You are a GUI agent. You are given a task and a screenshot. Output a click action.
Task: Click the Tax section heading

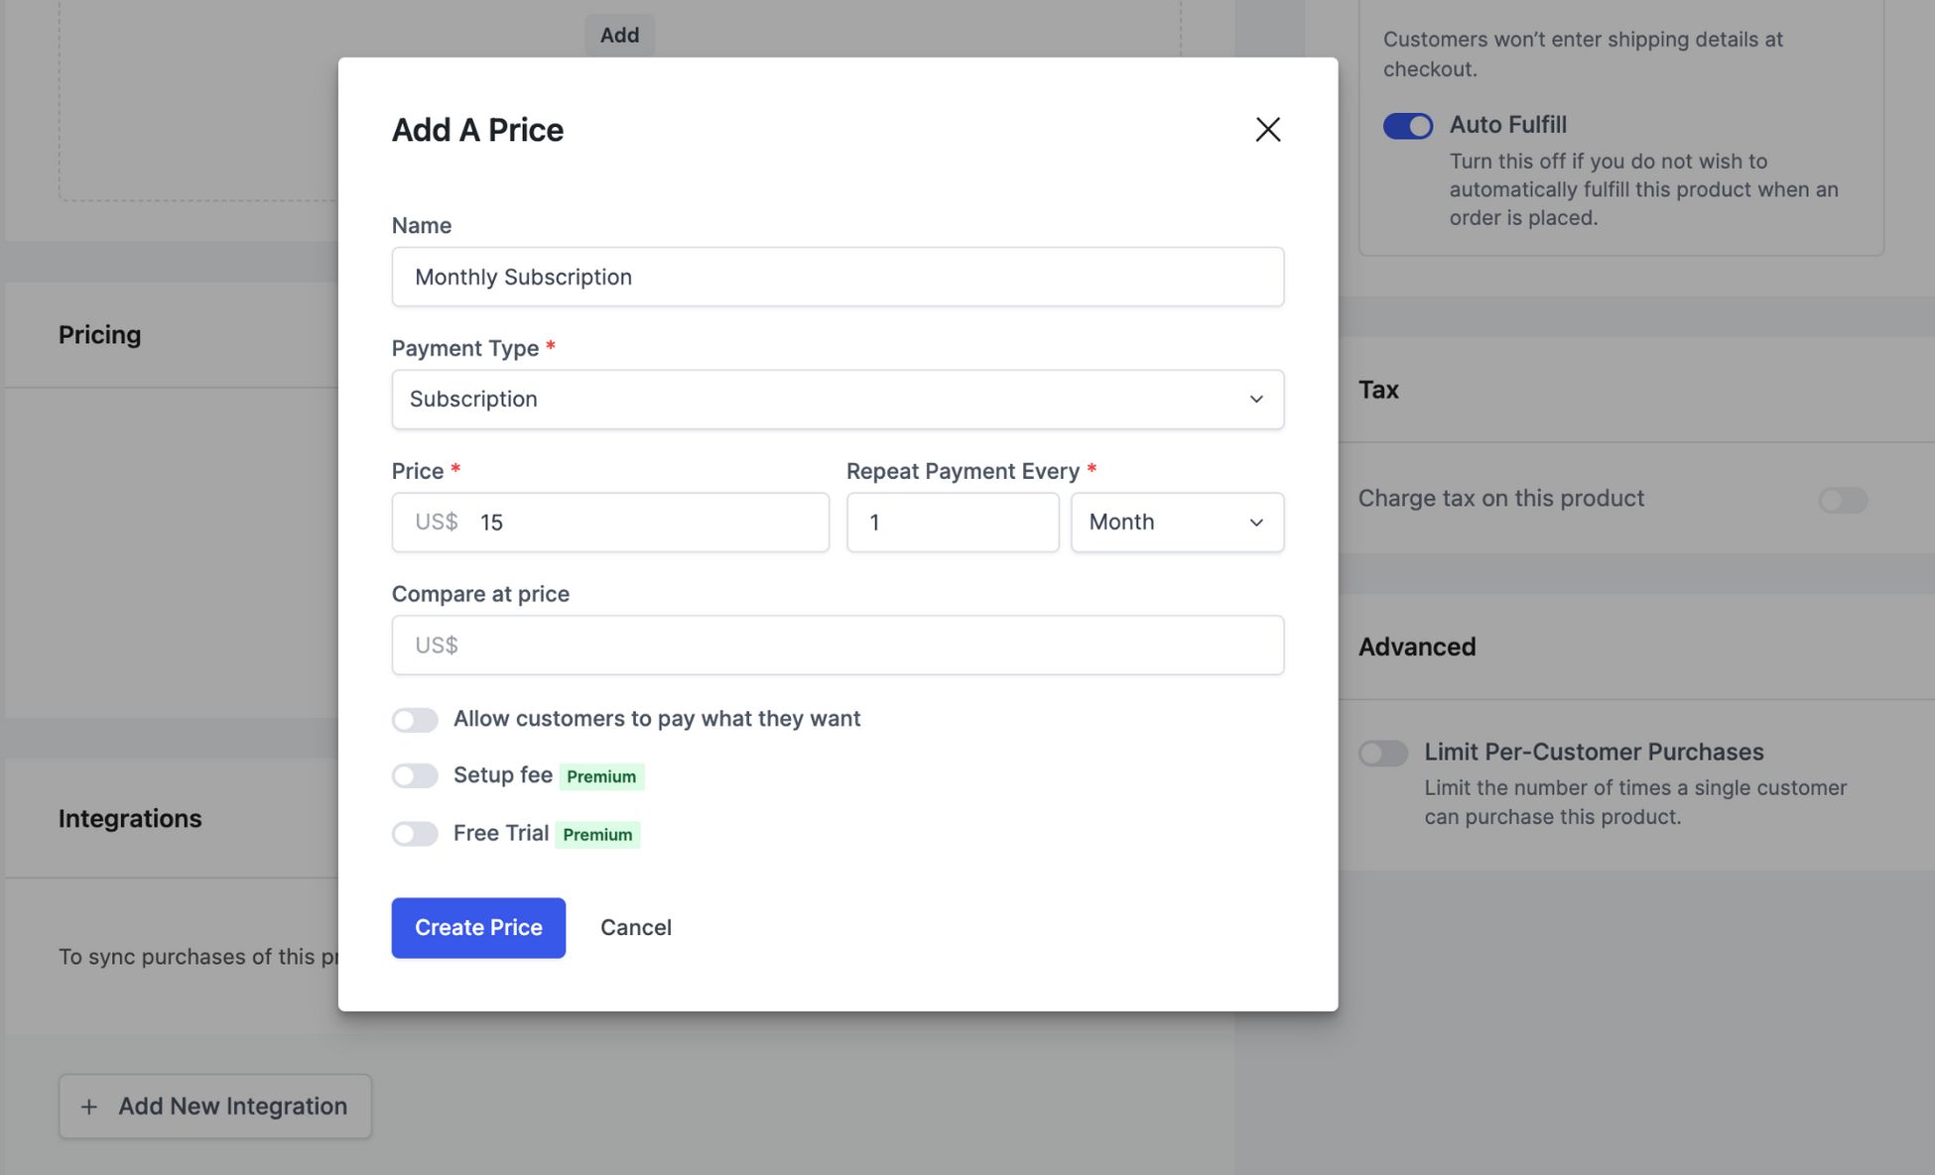click(x=1378, y=389)
